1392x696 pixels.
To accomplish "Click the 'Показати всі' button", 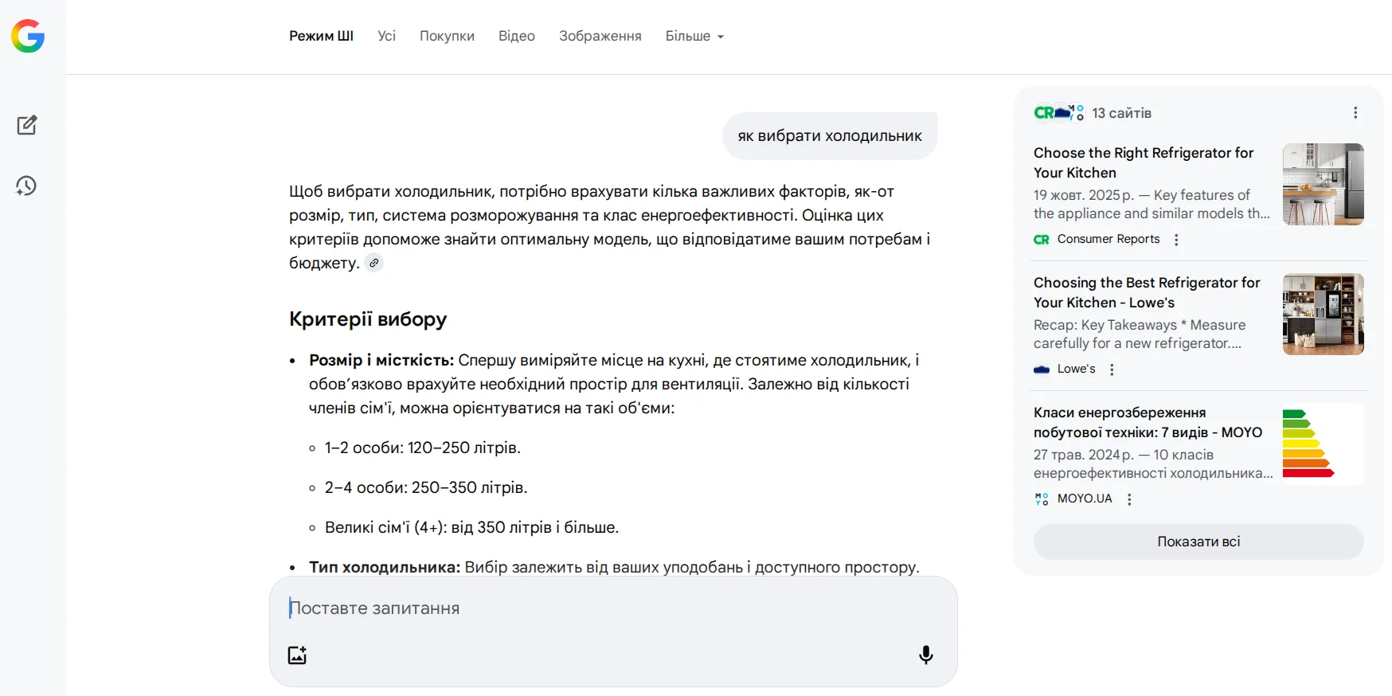I will coord(1198,542).
